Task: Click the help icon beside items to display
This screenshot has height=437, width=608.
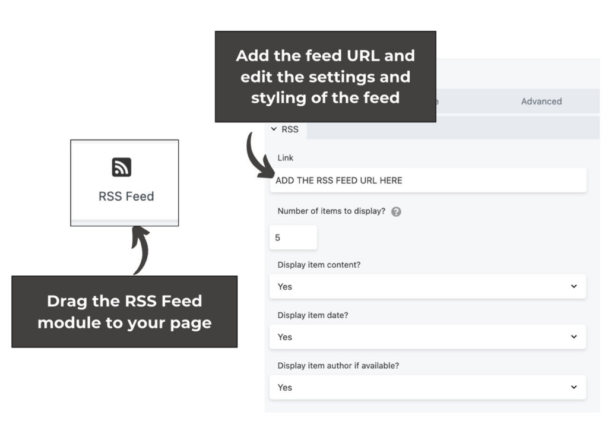Action: click(397, 211)
